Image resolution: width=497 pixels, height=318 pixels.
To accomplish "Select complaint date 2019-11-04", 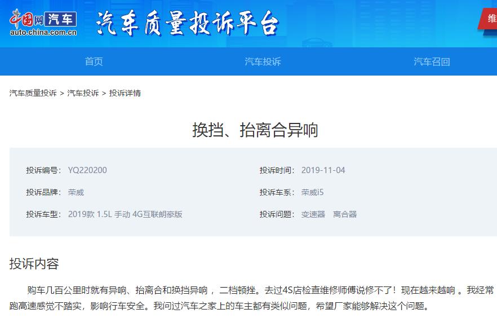I will point(323,170).
